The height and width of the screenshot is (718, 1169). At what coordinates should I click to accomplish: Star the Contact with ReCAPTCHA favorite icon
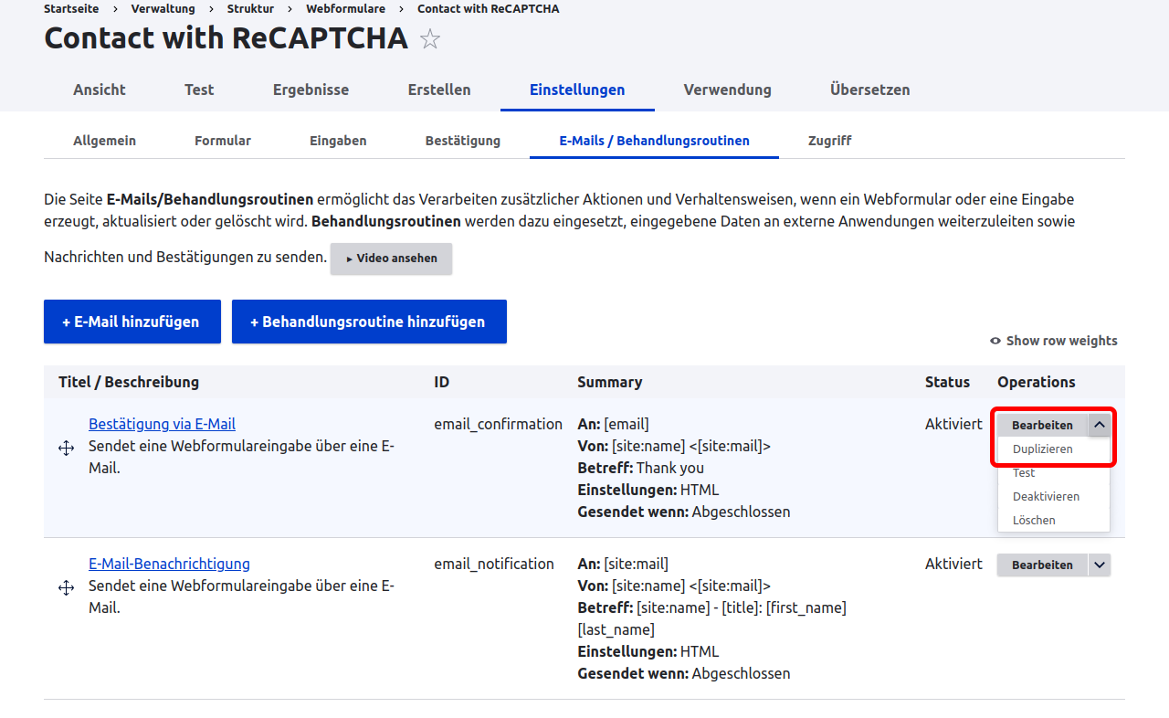[x=430, y=39]
